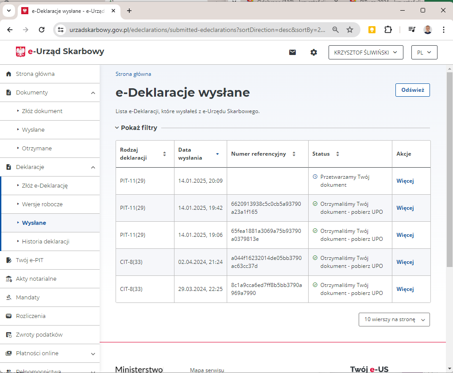Open the browser extensions puzzle icon

[x=388, y=30]
